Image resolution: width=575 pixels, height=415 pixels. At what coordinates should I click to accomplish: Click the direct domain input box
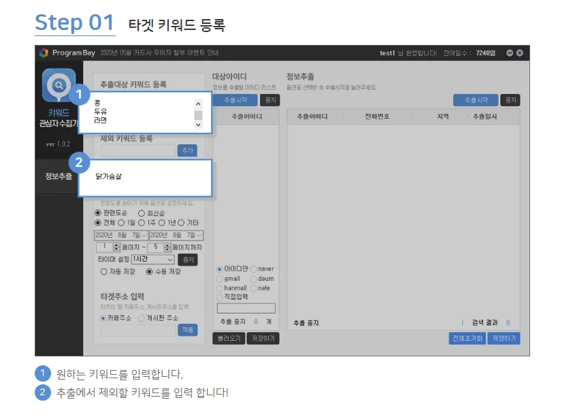[x=246, y=309]
